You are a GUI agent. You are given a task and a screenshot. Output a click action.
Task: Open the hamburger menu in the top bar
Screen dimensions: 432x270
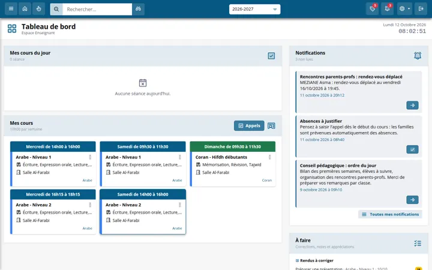tap(11, 9)
